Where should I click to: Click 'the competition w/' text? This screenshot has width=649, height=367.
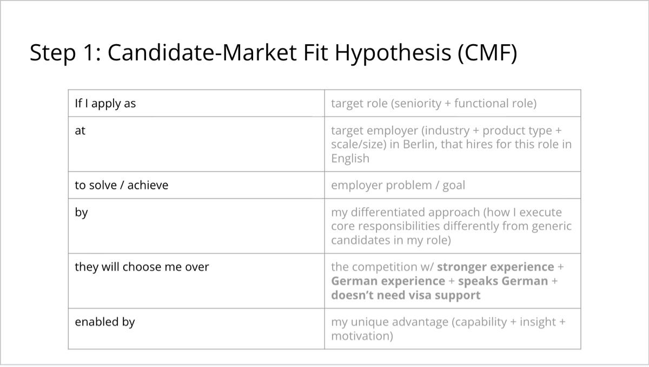tap(382, 267)
